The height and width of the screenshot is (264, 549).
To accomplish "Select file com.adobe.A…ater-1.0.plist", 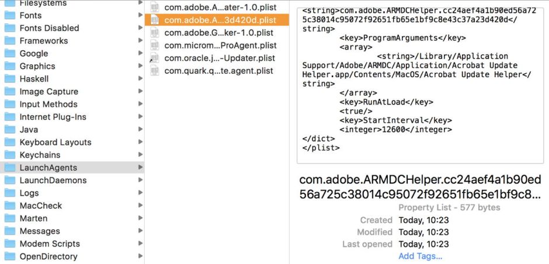I will (x=221, y=8).
